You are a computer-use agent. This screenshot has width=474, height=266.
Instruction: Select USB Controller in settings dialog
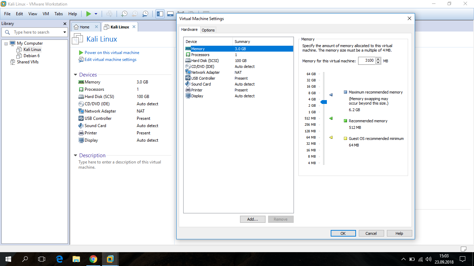(x=238, y=78)
